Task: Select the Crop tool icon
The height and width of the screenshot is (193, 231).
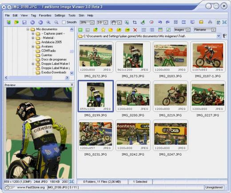Action: [x=135, y=22]
